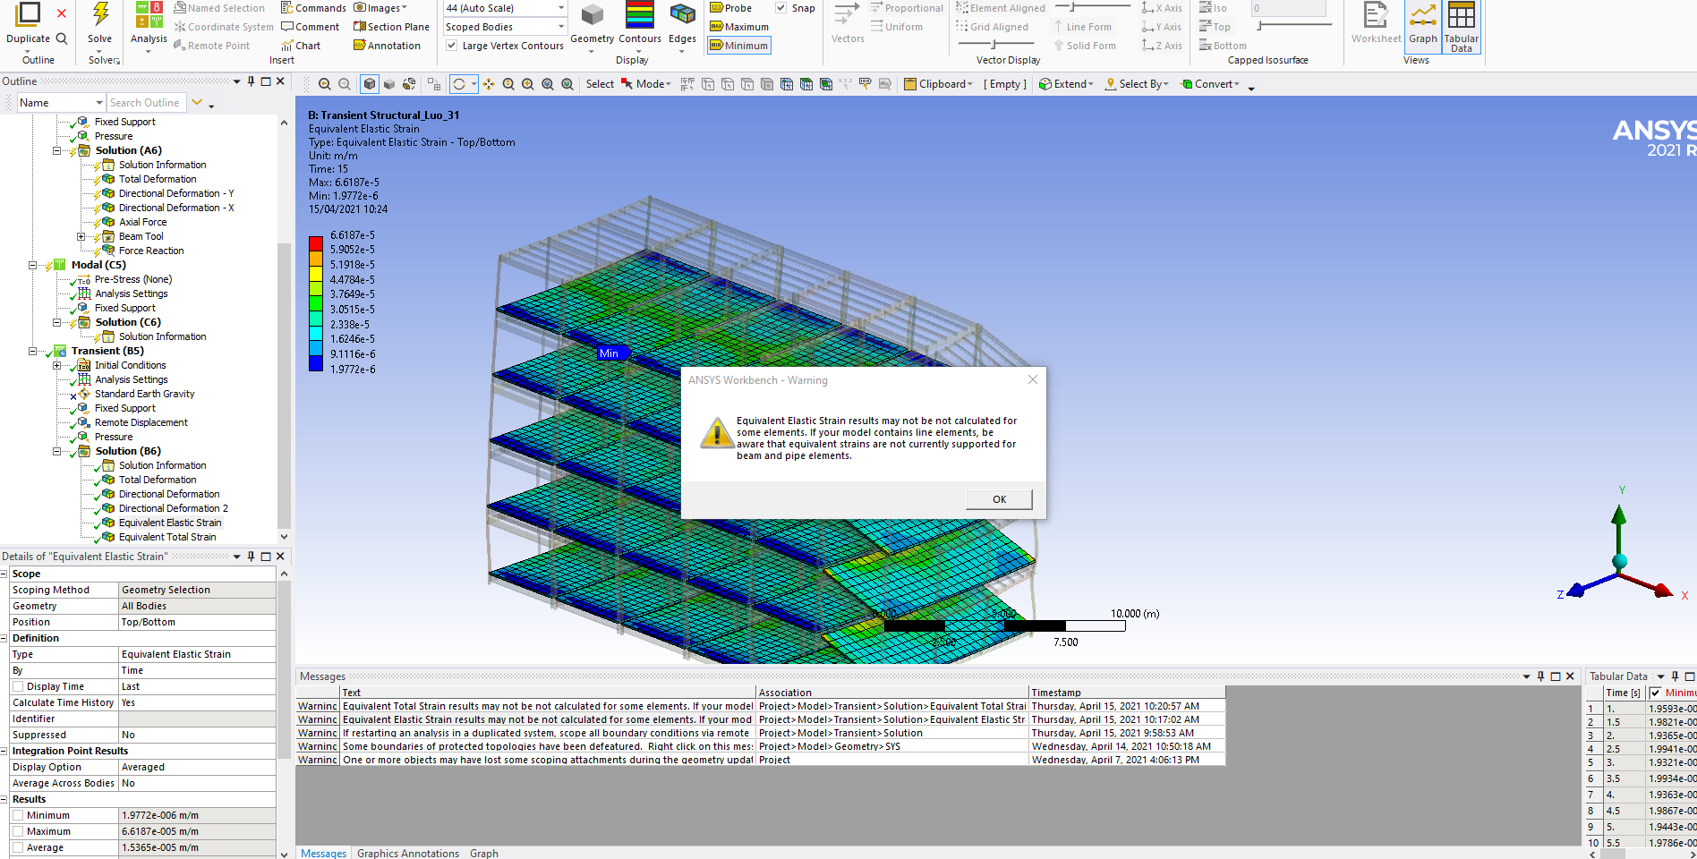The width and height of the screenshot is (1697, 859).
Task: Expand the Initial Conditions node
Action: click(57, 365)
